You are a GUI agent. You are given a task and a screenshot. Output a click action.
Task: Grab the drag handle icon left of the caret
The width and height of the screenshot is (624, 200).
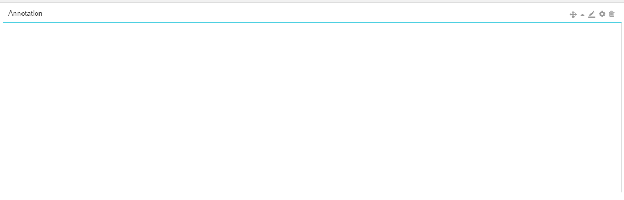pyautogui.click(x=573, y=14)
